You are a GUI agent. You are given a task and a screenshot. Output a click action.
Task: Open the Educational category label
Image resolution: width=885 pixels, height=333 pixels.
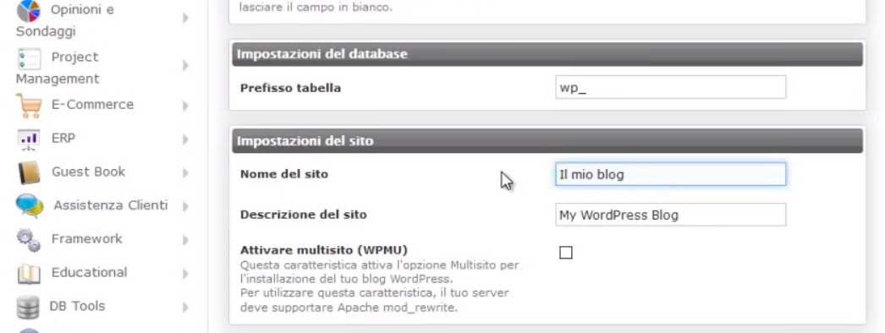(x=89, y=273)
